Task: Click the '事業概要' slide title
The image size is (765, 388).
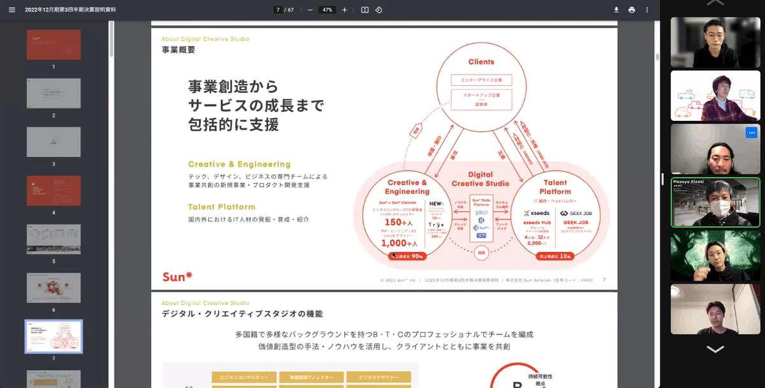Action: (178, 50)
